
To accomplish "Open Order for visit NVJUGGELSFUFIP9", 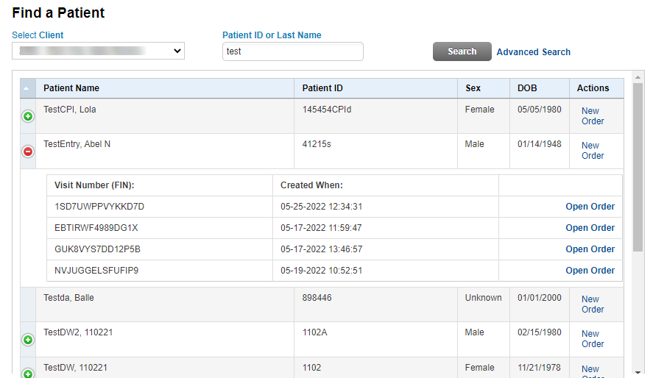I will click(x=590, y=271).
